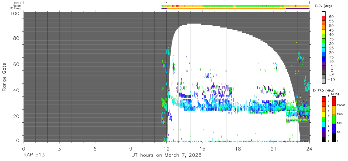Image resolution: width=348 pixels, height=161 pixels.
Task: Click the 40 tick on Range Gate axis
Action: (x=16, y=90)
